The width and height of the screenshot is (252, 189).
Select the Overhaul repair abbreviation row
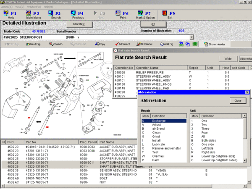(x=164, y=156)
